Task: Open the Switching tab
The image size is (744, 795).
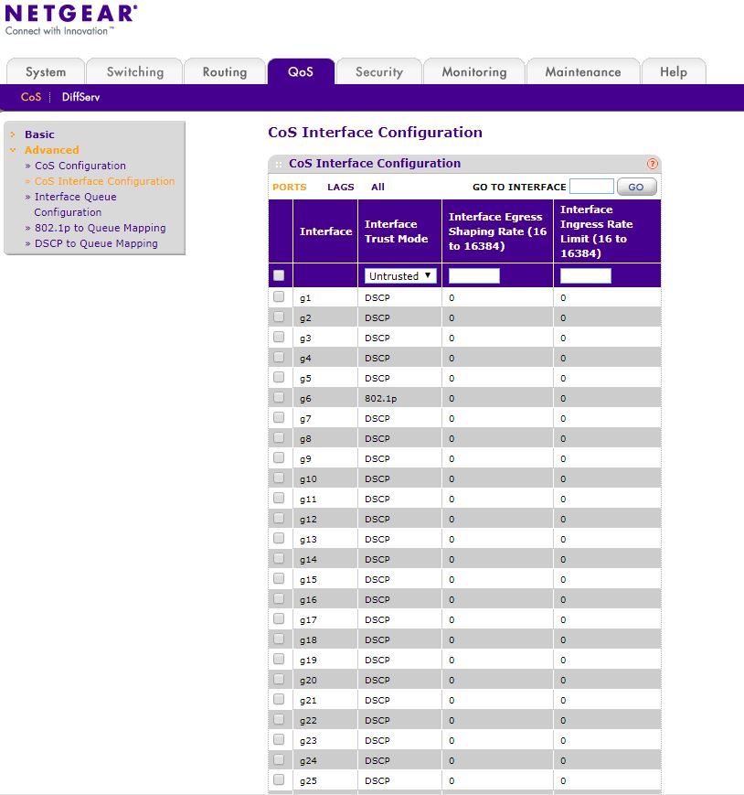Action: point(134,72)
